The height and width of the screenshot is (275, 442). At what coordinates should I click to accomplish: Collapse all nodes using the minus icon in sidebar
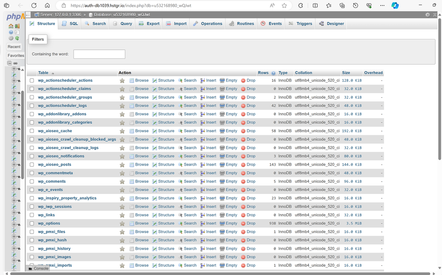(9, 63)
